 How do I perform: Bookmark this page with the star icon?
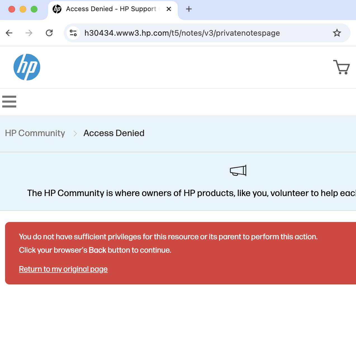click(x=337, y=33)
